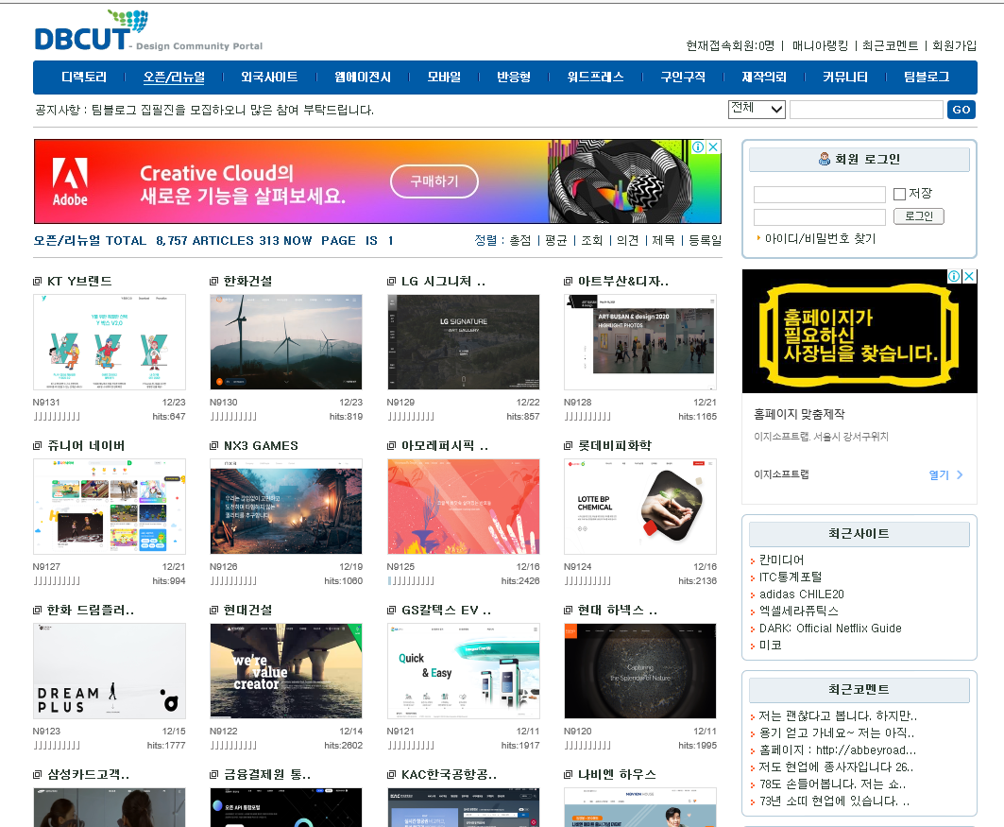Open the 매니아랭킹 link

pos(820,45)
